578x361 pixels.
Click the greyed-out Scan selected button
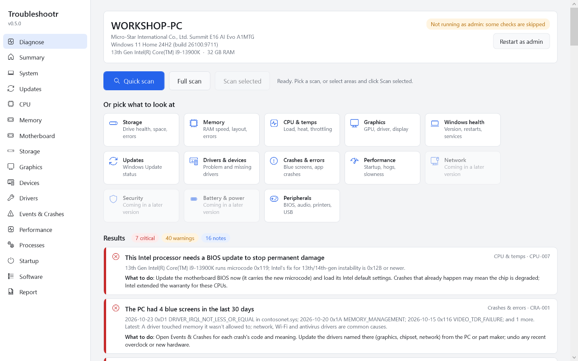point(242,81)
